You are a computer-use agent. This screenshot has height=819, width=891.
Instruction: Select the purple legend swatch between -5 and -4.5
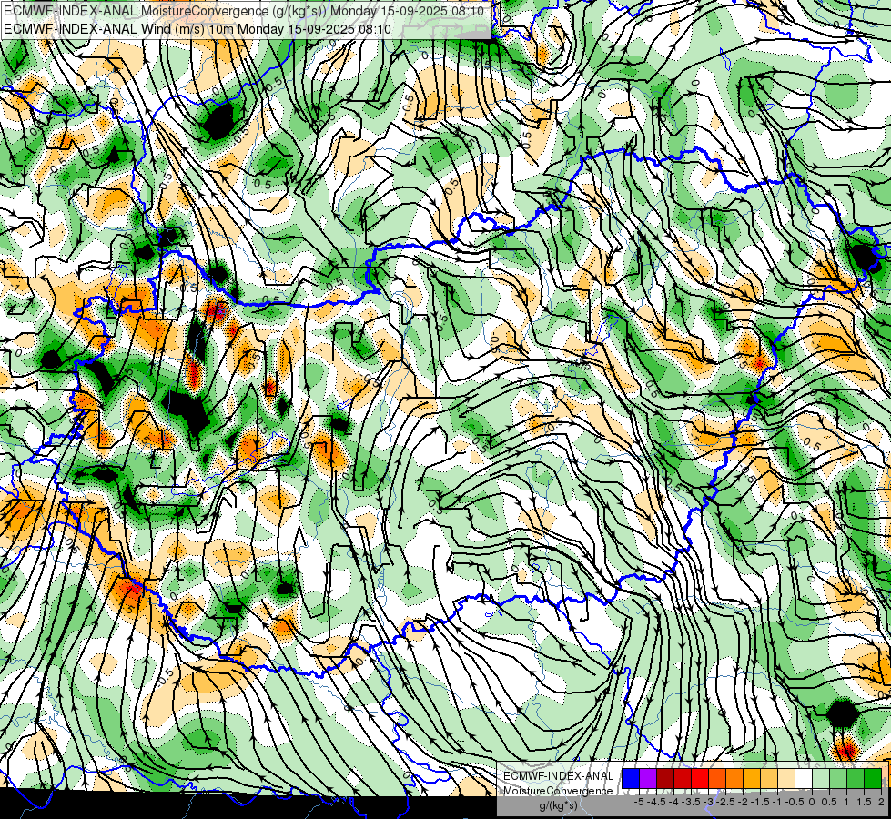point(648,778)
